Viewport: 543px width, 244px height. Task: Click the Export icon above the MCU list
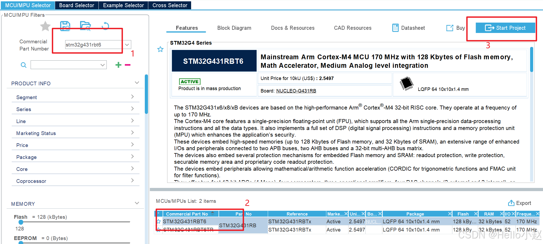pos(511,203)
